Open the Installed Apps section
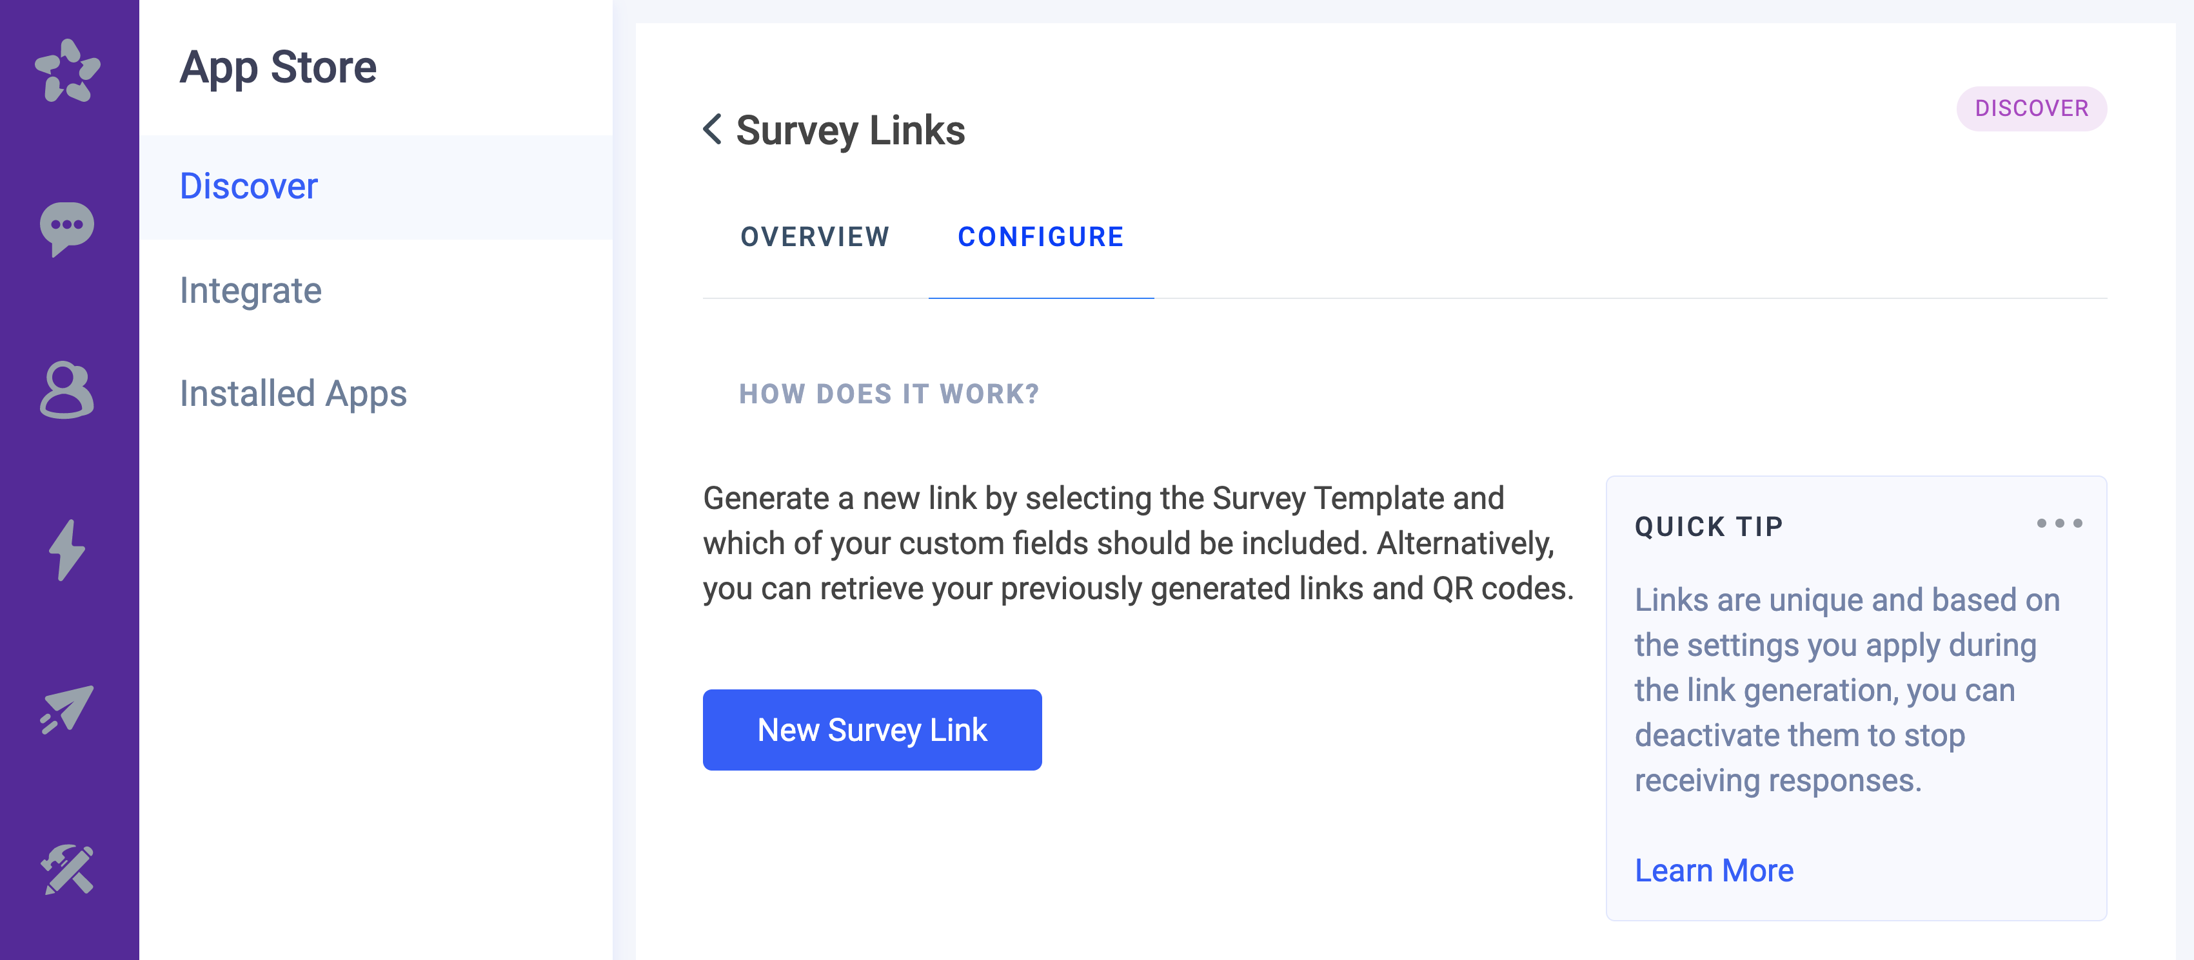The width and height of the screenshot is (2194, 960). (293, 393)
